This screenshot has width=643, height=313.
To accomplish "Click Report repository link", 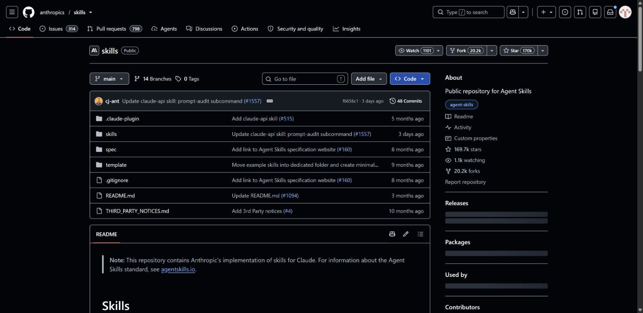I will pyautogui.click(x=465, y=182).
